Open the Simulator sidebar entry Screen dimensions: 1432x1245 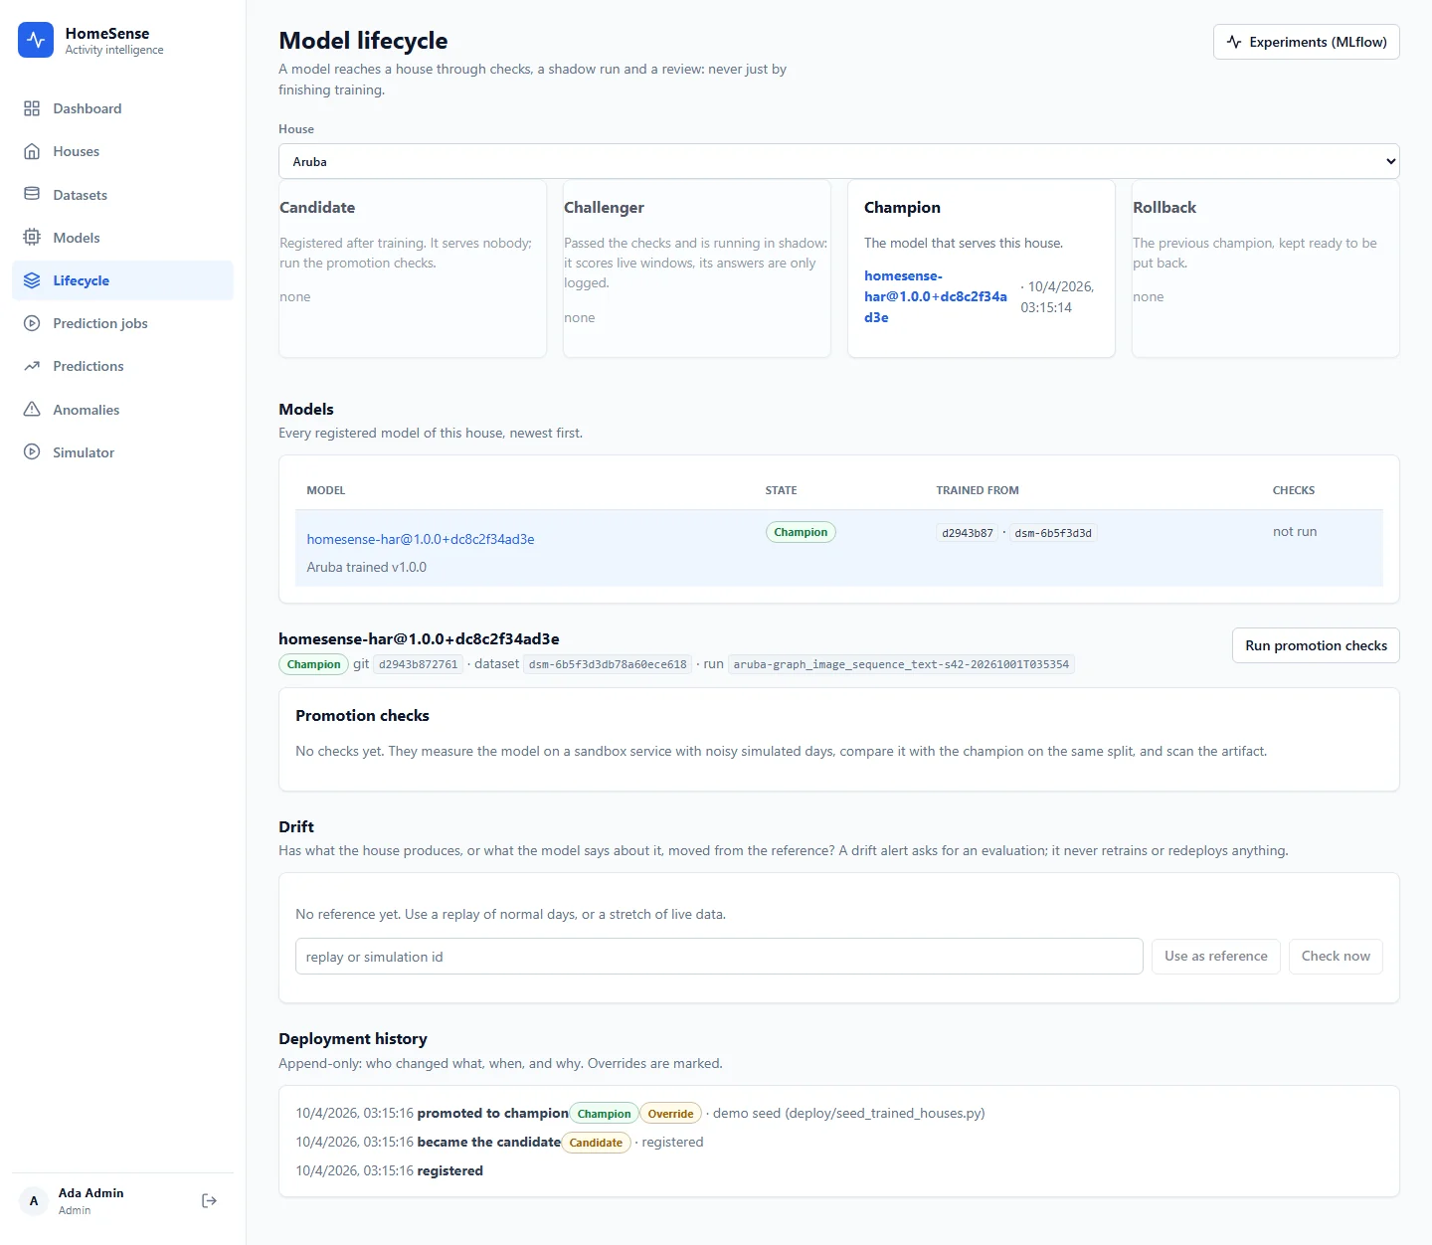pos(122,452)
